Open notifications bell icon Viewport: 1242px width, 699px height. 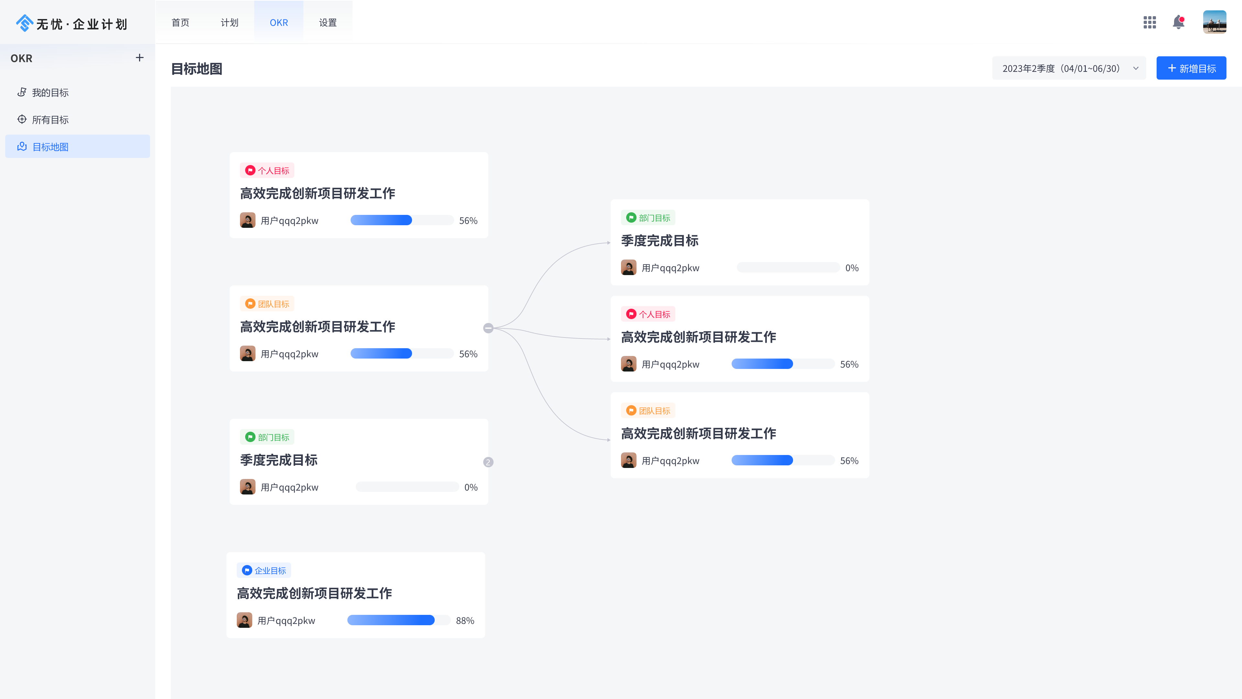(x=1178, y=22)
